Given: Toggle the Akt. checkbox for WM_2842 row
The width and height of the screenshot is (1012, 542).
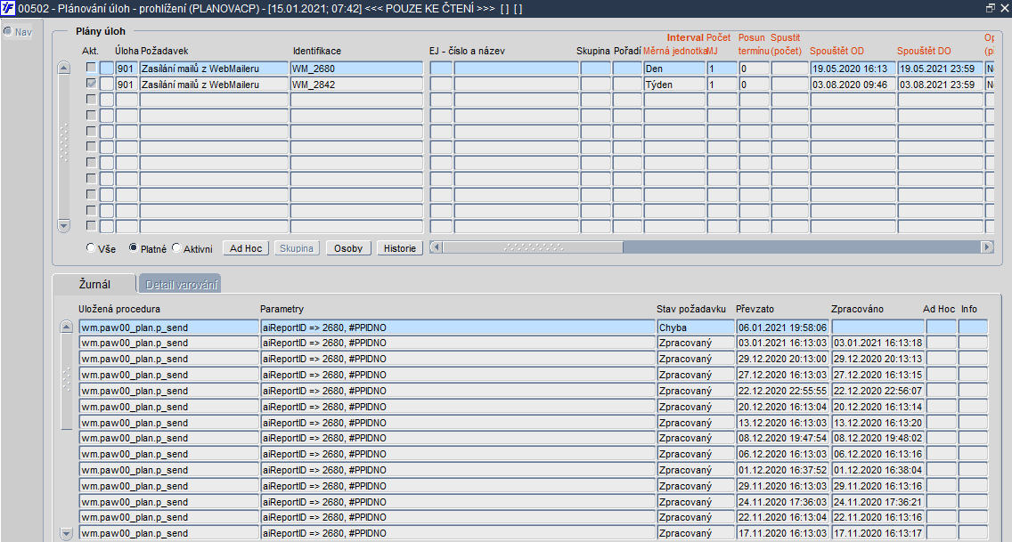Looking at the screenshot, I should click(91, 84).
